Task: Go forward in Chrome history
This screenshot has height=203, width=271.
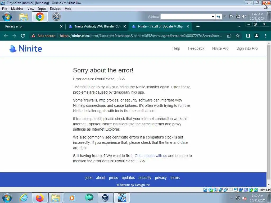Action: [x=14, y=36]
